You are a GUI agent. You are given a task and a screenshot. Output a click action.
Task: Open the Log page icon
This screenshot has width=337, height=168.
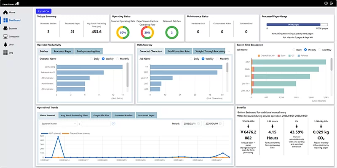coord(5,52)
